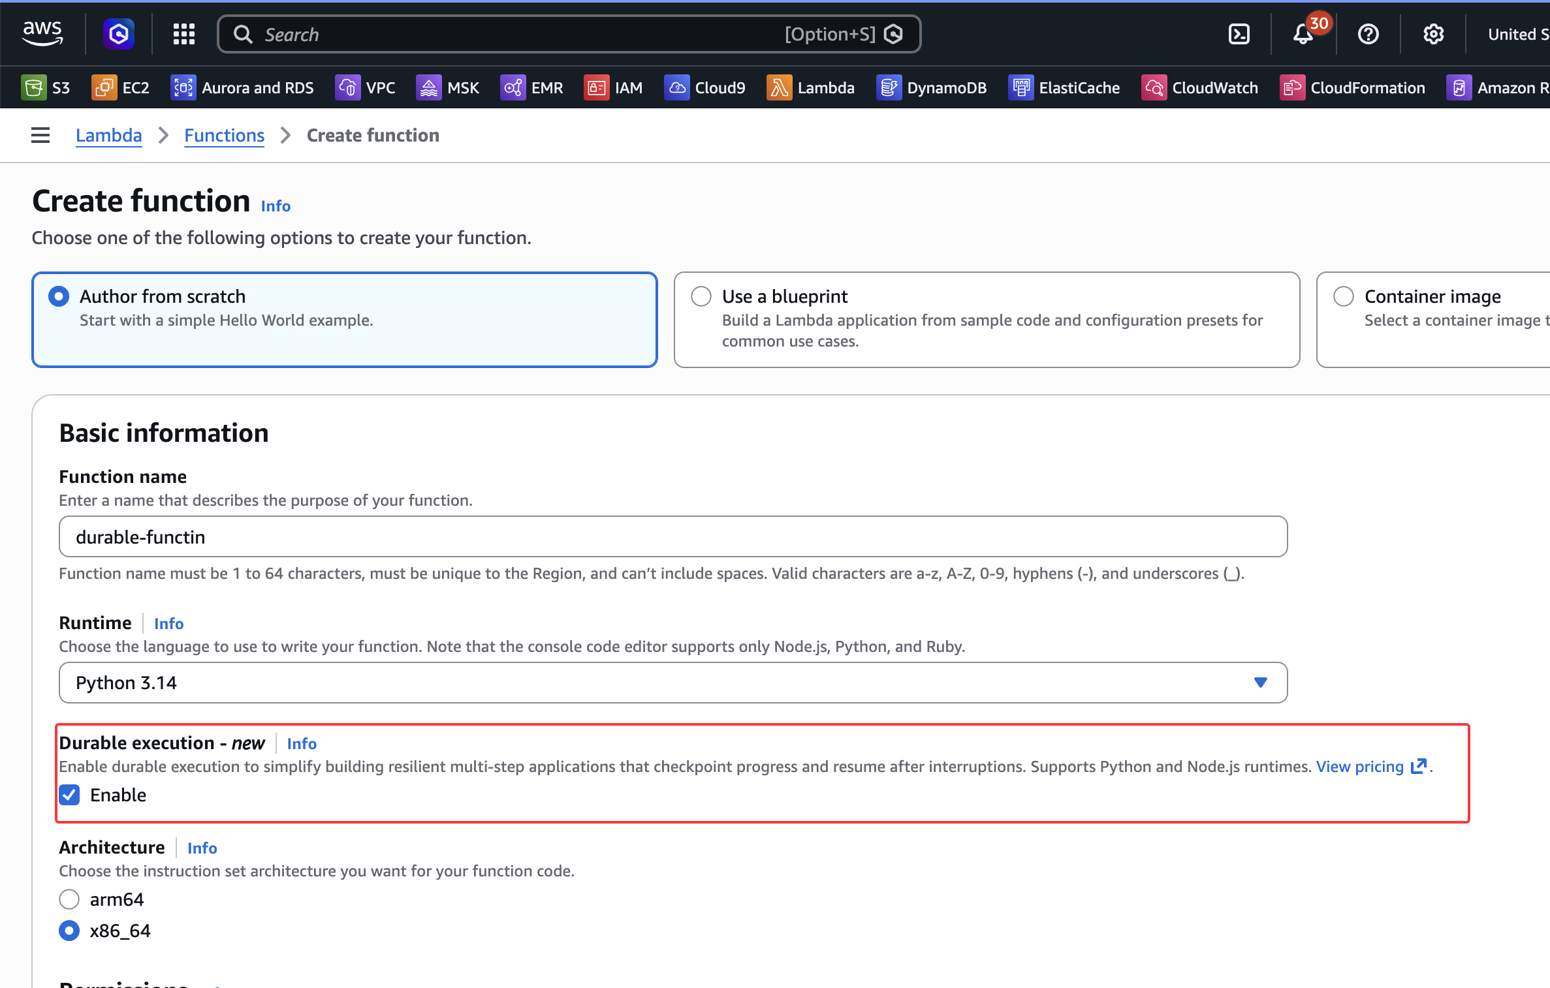Click the S3 bucket shortcut icon
Screen dimensions: 1550x988
tap(33, 87)
